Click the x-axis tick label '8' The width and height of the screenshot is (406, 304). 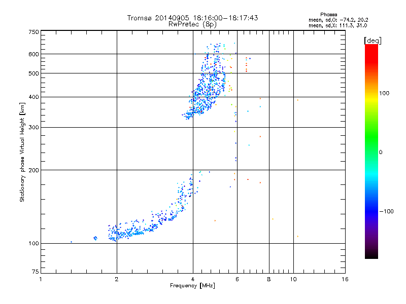tap(269, 279)
